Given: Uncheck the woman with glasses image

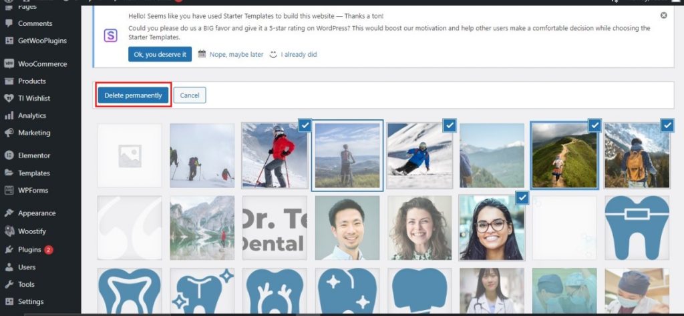Looking at the screenshot, I should [522, 197].
